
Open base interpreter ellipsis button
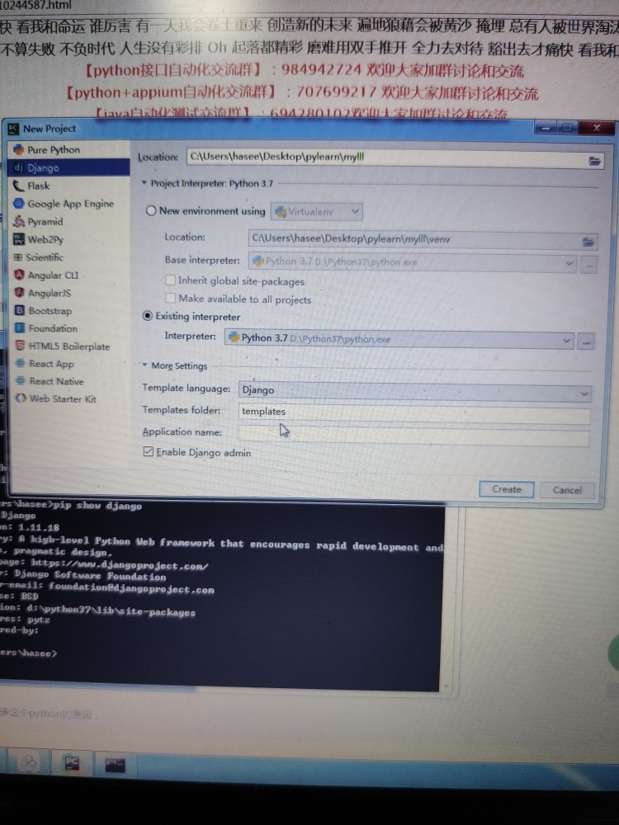[589, 266]
